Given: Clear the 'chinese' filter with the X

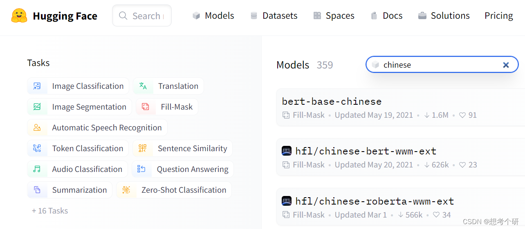Looking at the screenshot, I should point(506,65).
